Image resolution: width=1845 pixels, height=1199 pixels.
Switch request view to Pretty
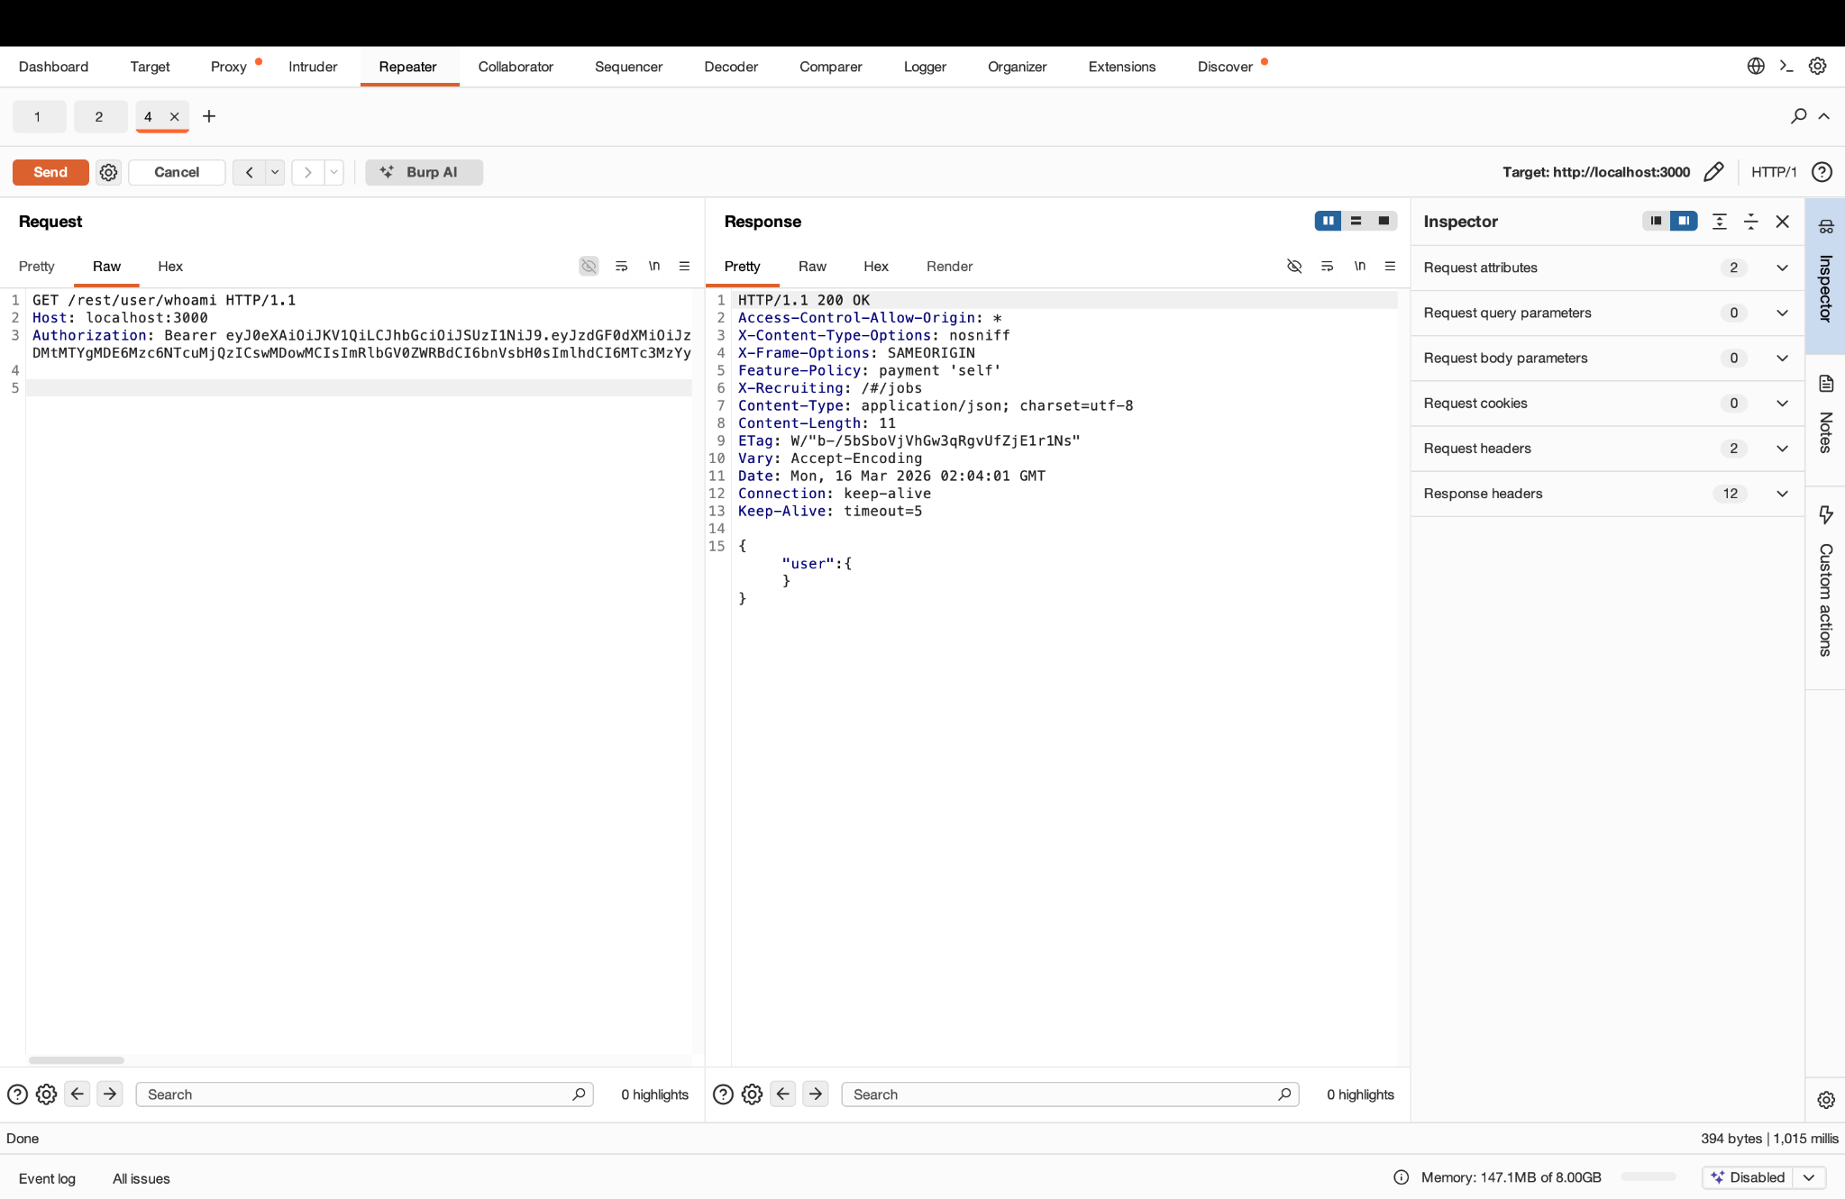[x=37, y=266]
